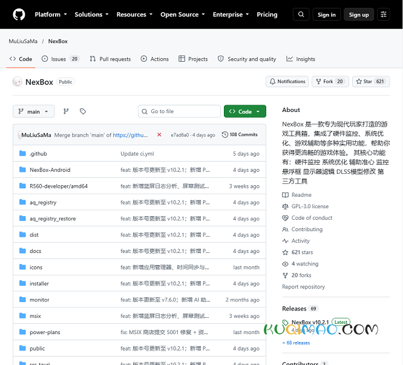This screenshot has width=403, height=365.
Task: Click the Code of conduct heart icon
Action: (285, 218)
